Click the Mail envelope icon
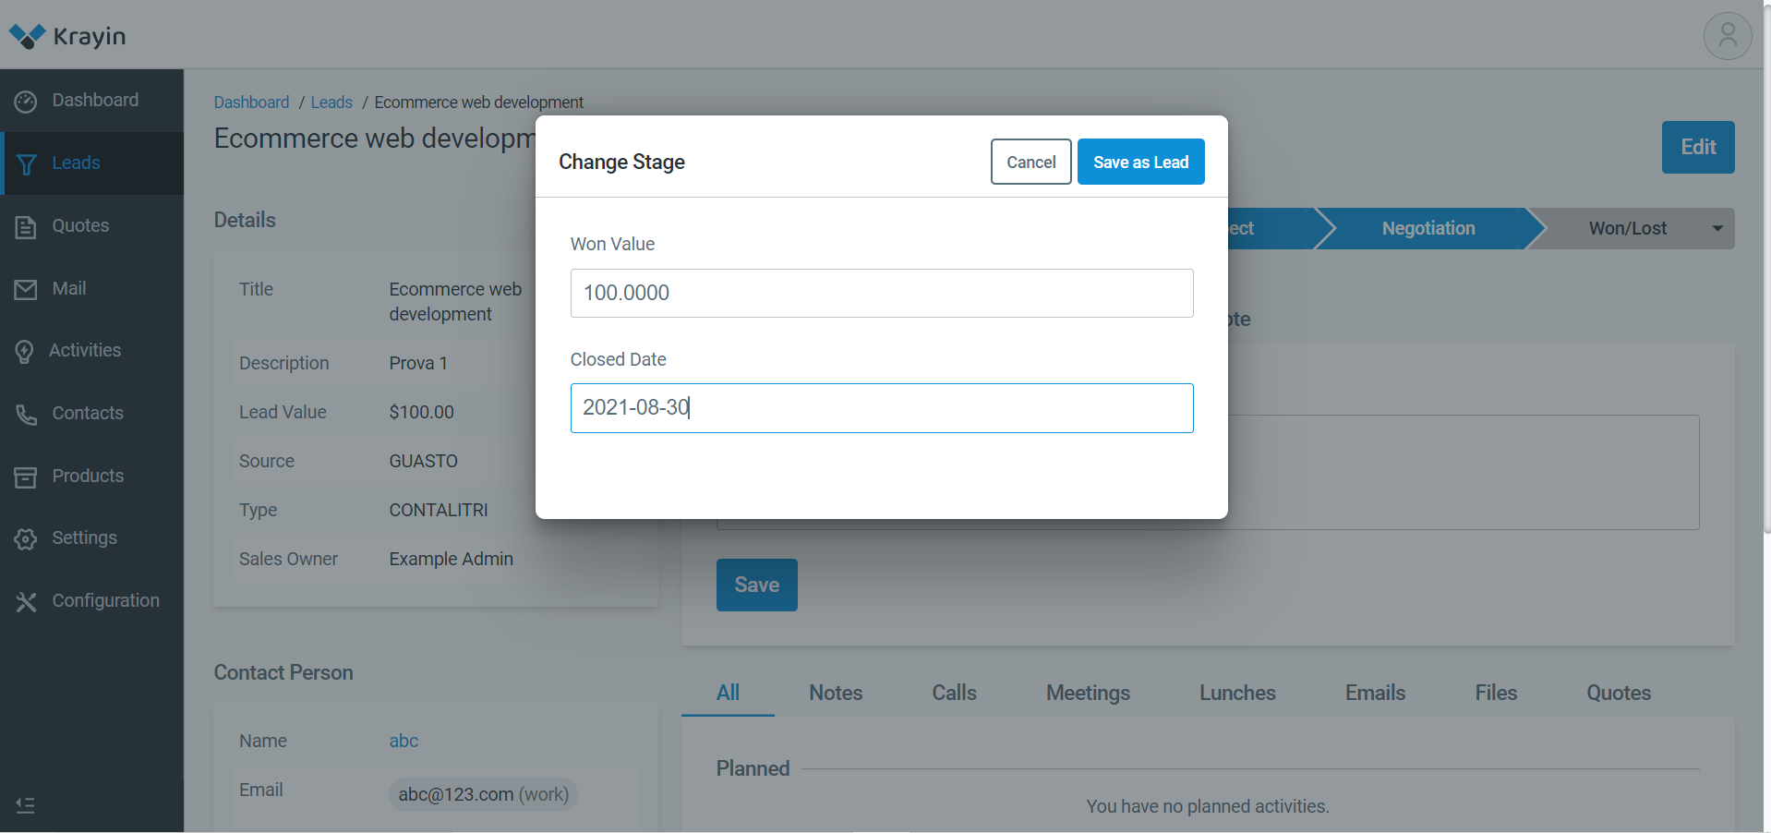 [x=26, y=290]
